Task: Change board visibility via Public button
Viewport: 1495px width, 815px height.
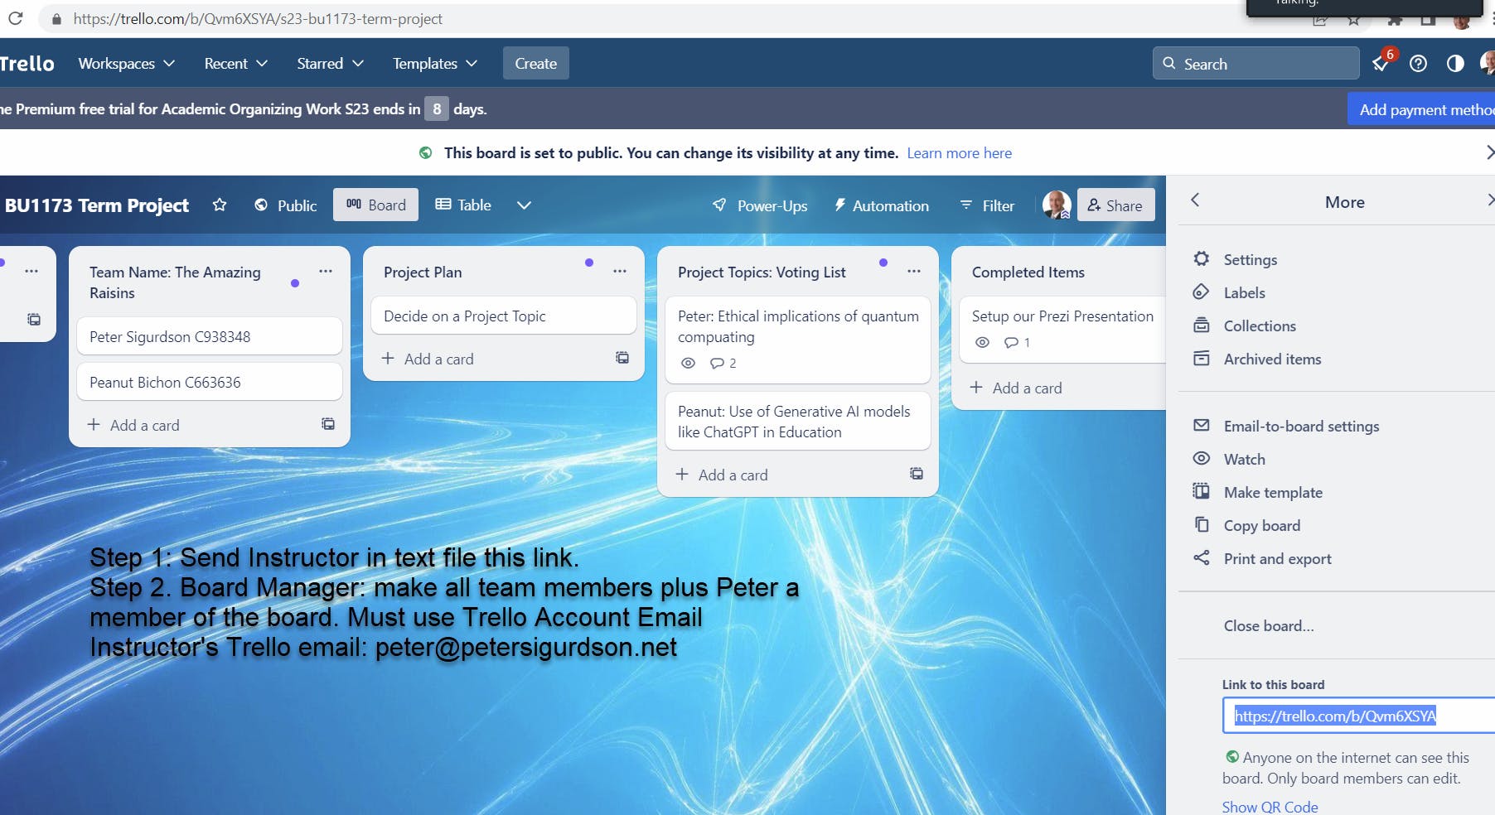Action: (286, 205)
